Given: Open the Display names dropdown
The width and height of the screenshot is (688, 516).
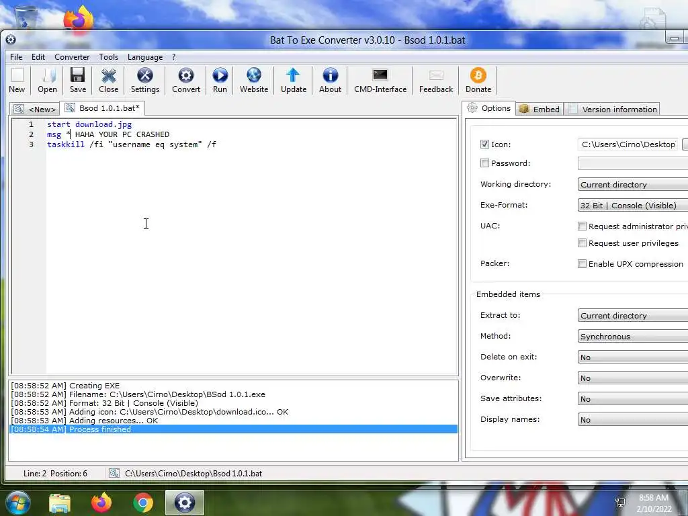Looking at the screenshot, I should point(633,420).
